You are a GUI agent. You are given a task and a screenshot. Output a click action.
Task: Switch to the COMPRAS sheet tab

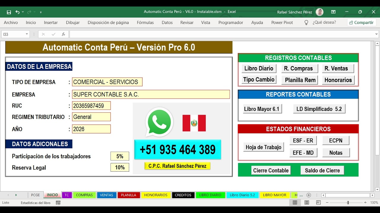click(x=84, y=195)
